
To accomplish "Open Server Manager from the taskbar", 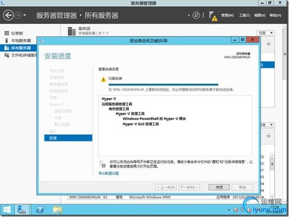I will pos(22,210).
